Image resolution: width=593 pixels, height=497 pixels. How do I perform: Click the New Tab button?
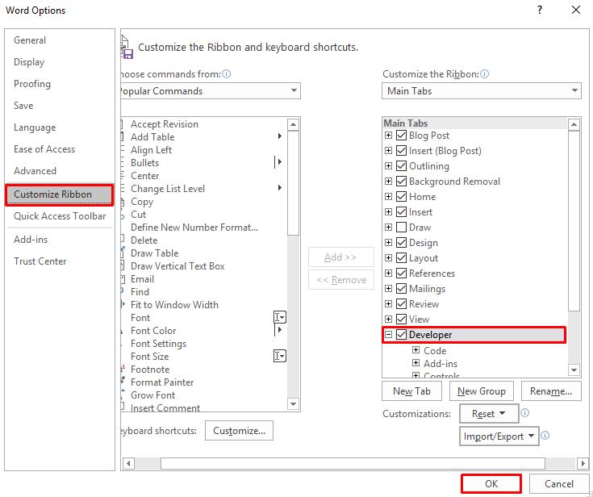point(411,391)
